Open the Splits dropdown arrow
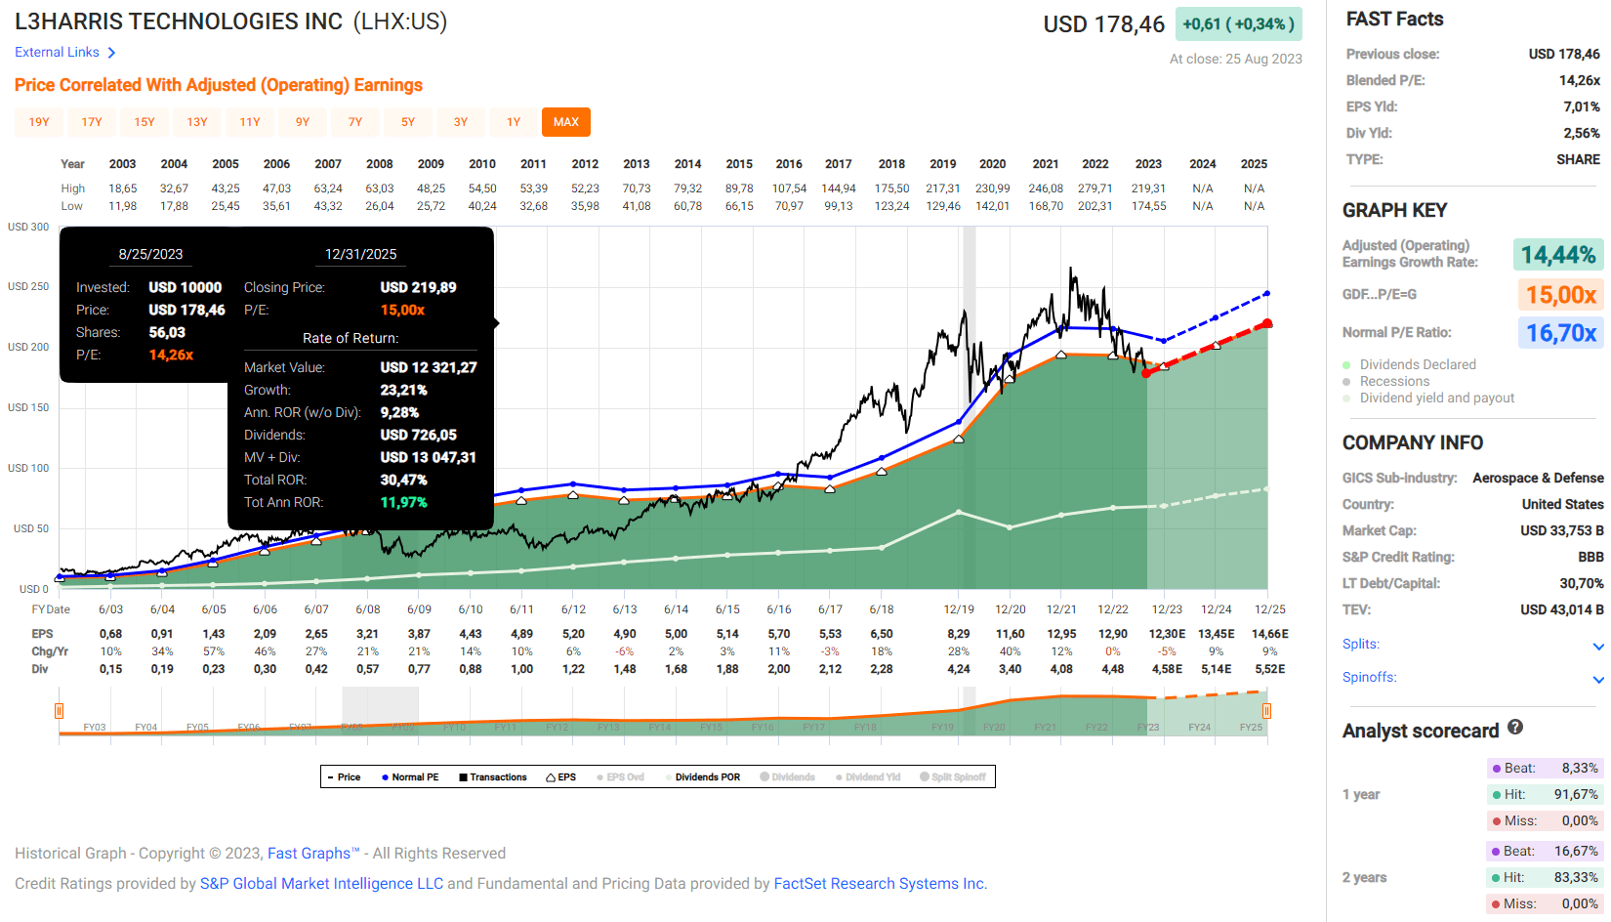Screen dimensions: 1611x922 point(1598,647)
